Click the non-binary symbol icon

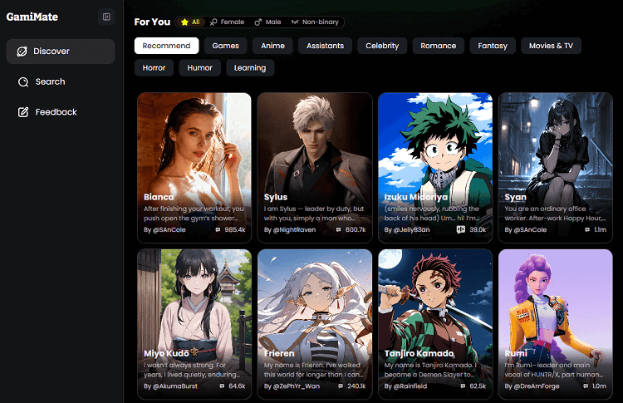[x=294, y=22]
